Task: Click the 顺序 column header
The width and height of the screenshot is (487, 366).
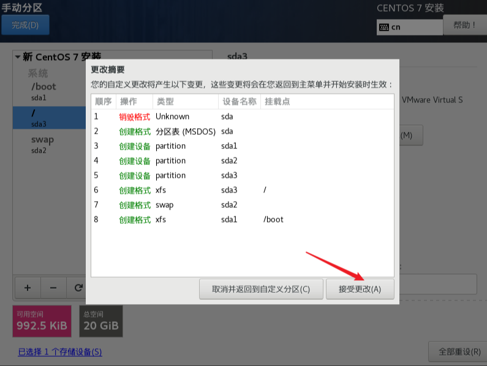Action: pos(104,101)
